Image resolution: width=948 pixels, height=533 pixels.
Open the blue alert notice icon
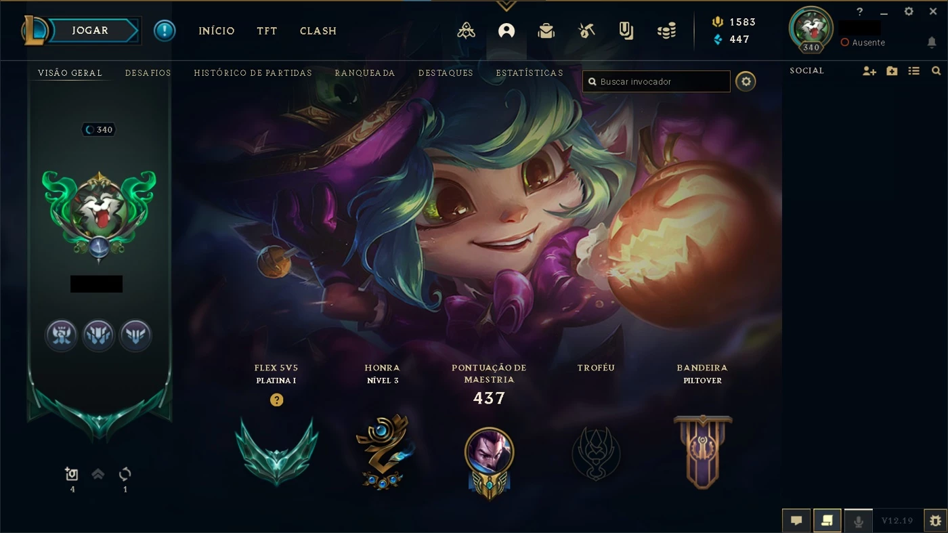pyautogui.click(x=165, y=30)
